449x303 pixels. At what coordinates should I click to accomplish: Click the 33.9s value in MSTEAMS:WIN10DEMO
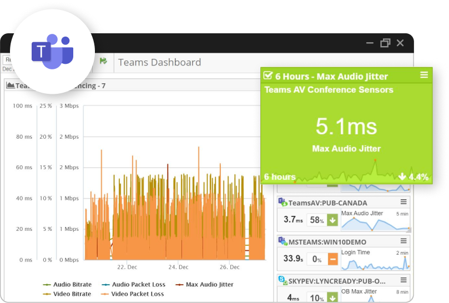pos(293,259)
